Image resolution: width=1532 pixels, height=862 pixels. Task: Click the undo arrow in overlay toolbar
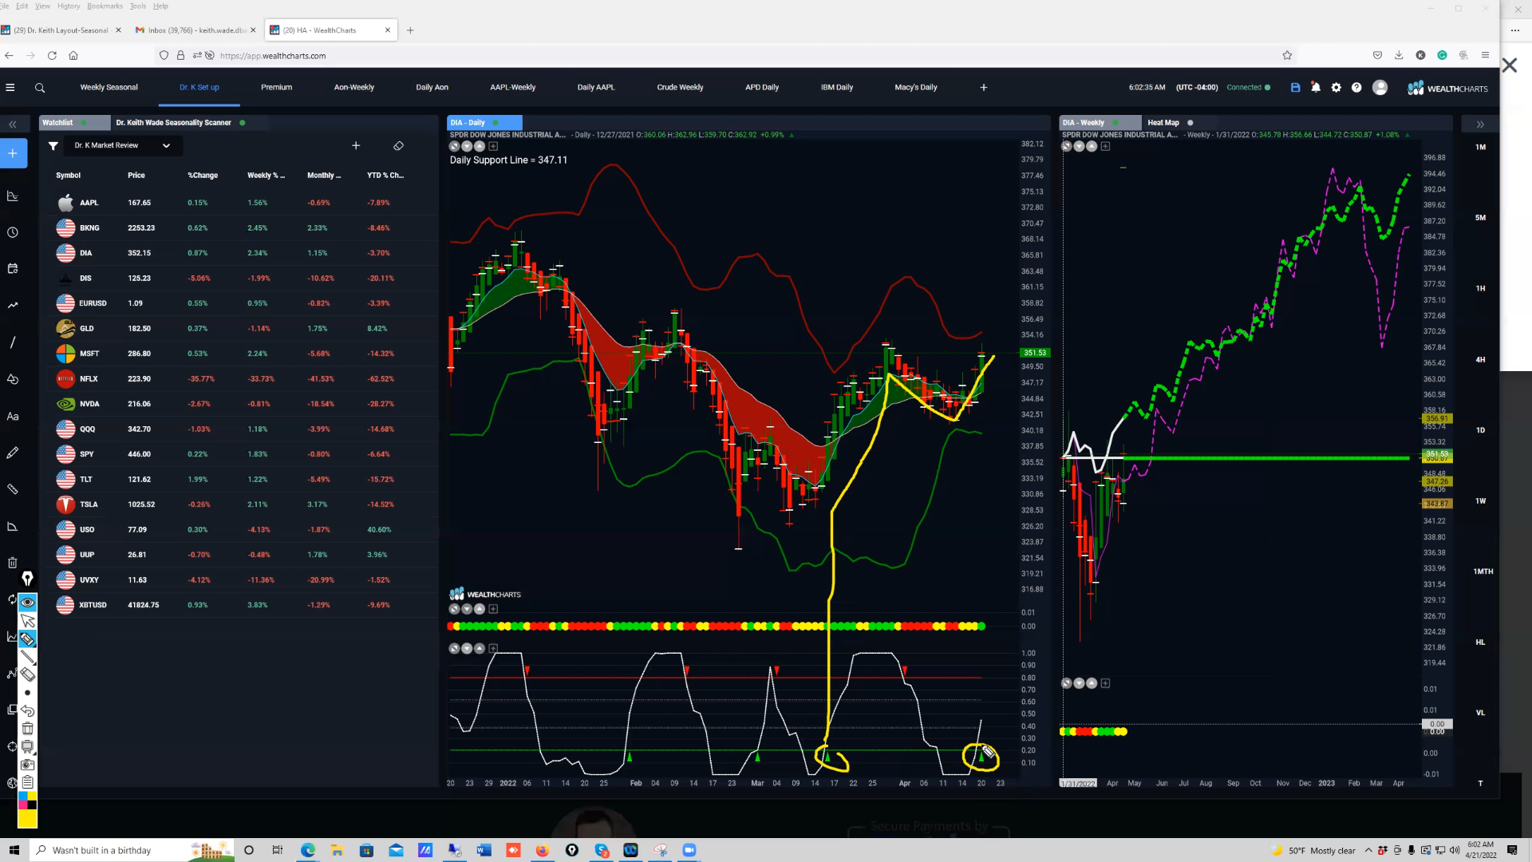click(x=27, y=710)
